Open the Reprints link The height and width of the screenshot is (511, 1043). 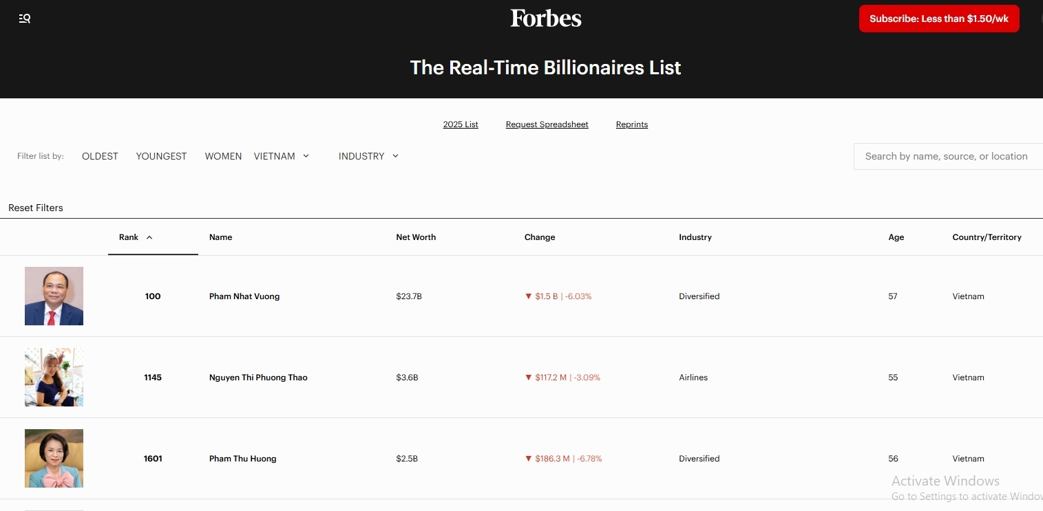[x=631, y=124]
